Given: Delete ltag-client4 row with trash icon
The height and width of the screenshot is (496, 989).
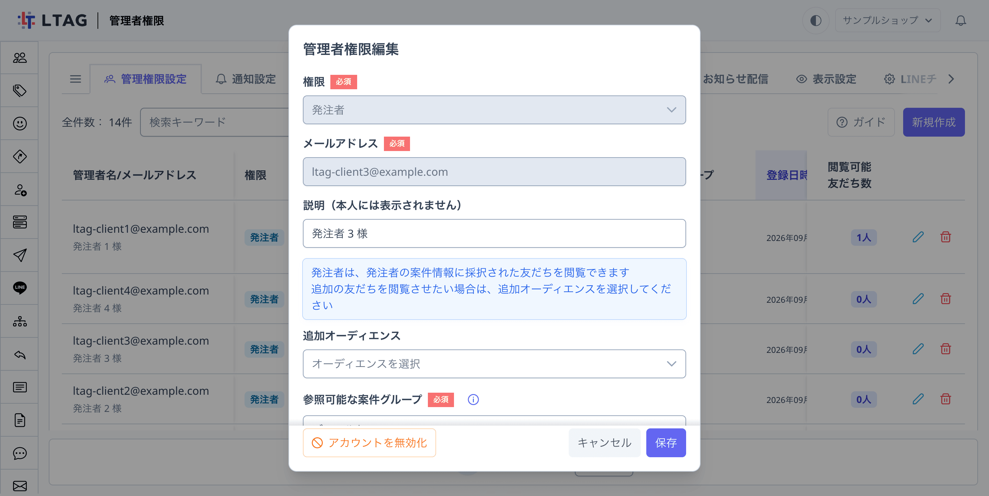Looking at the screenshot, I should pos(945,299).
